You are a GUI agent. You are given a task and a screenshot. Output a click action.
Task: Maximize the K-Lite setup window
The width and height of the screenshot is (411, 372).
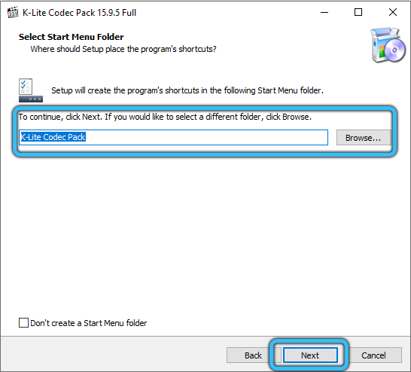[358, 12]
